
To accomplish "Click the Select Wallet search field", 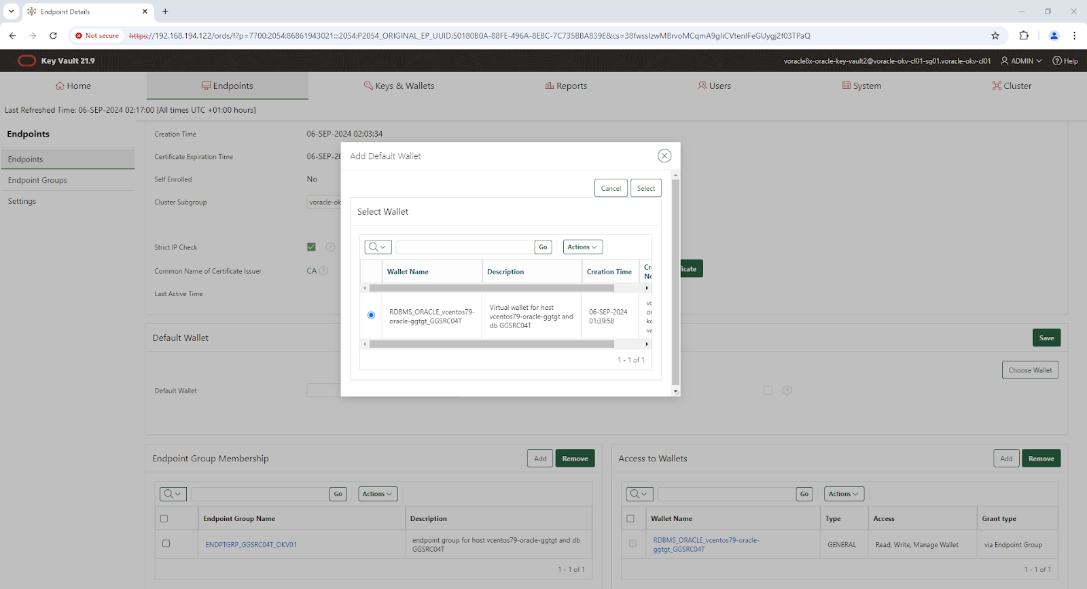I will [465, 247].
